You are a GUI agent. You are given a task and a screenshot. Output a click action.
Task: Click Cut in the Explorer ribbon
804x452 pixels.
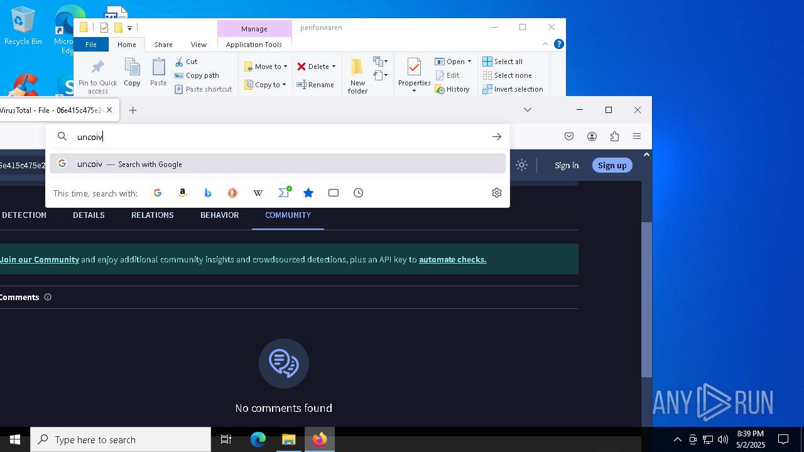pyautogui.click(x=186, y=62)
